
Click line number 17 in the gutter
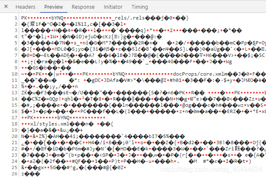coord(15,118)
